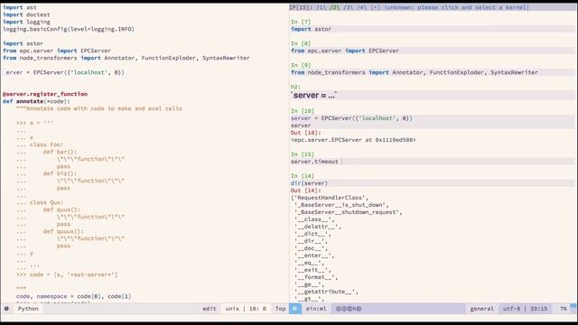Viewport: 578px width, 325px height.
Task: Switch to worksheet tab /4\ in notebook header
Action: (x=361, y=7)
